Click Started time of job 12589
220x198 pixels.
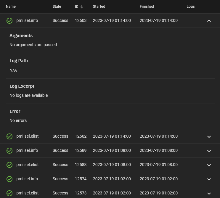pyautogui.click(x=112, y=150)
